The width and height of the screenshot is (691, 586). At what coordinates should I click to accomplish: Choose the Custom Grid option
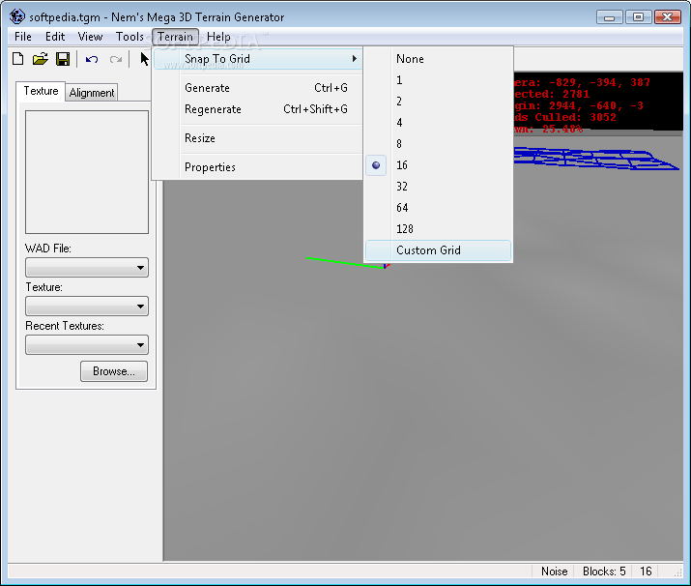pyautogui.click(x=438, y=250)
